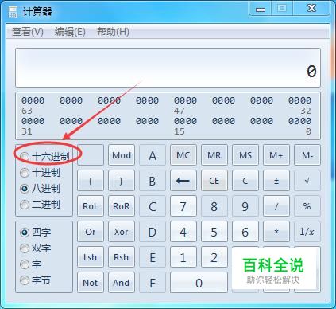336x309 pixels.
Task: Click the ± sign change button
Action: pyautogui.click(x=276, y=181)
